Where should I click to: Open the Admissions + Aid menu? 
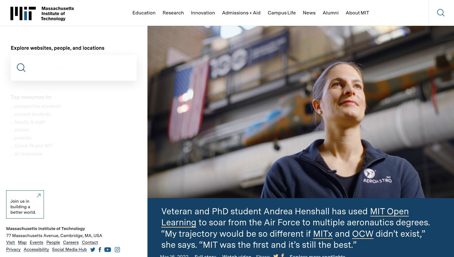pos(241,13)
